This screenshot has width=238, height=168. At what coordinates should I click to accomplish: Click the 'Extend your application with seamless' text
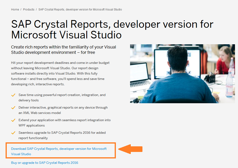[x=64, y=123]
